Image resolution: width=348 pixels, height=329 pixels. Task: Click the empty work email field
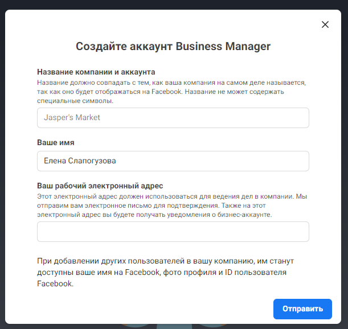173,232
